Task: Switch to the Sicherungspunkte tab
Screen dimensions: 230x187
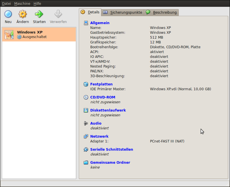Action: click(x=123, y=12)
